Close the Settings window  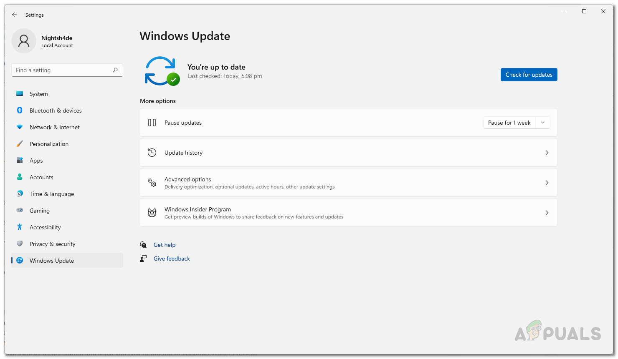603,11
